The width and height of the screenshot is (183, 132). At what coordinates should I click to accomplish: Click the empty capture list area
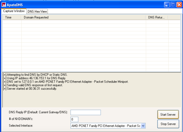pyautogui.click(x=86, y=46)
